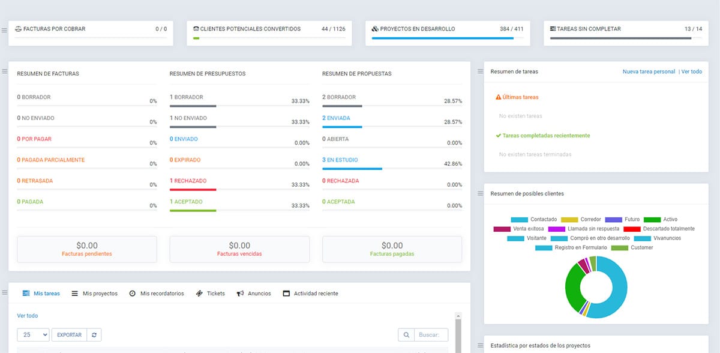Click the drag handle beside Resumen de posibles clientes

pos(480,193)
